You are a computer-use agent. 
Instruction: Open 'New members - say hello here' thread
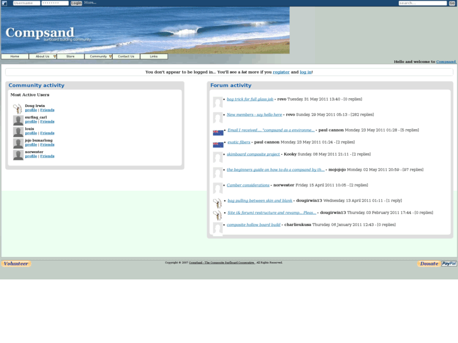pyautogui.click(x=255, y=115)
